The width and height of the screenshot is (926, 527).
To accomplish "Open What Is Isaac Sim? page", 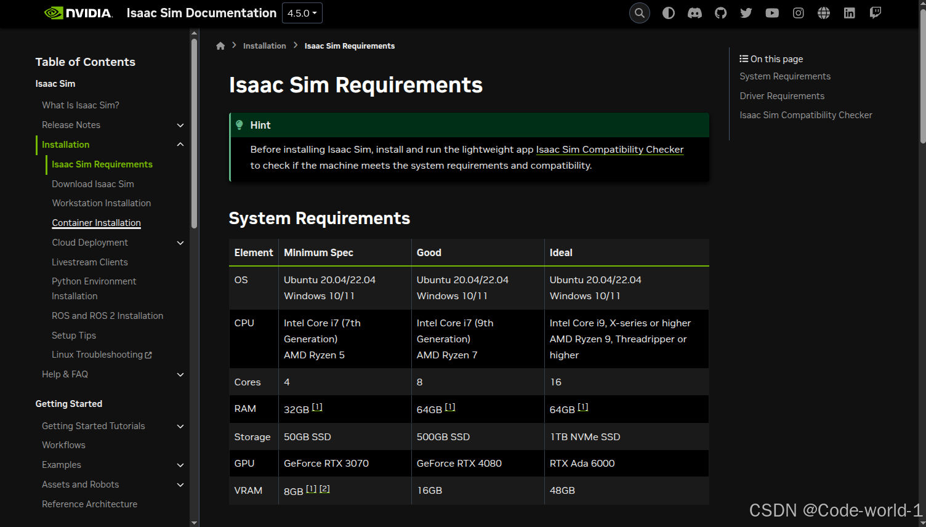I will pos(81,105).
